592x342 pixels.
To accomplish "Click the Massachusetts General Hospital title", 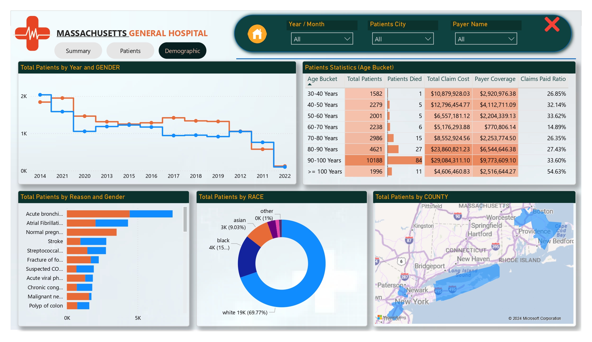I will 132,33.
